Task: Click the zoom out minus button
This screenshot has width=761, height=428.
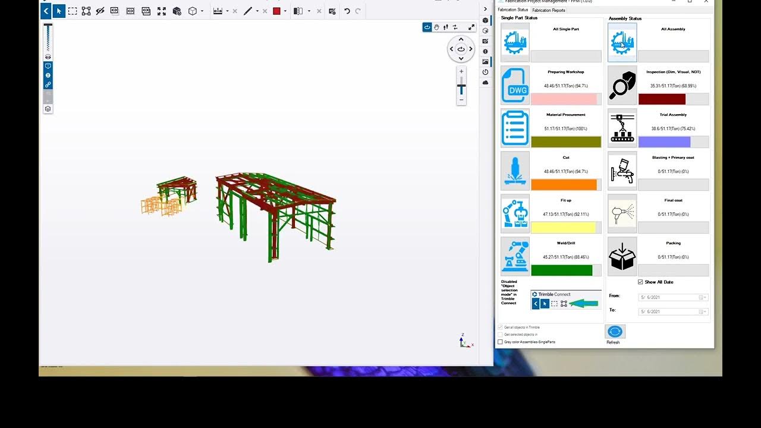Action: [x=461, y=100]
